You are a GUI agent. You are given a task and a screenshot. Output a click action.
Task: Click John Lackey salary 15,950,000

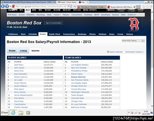(x=49, y=68)
